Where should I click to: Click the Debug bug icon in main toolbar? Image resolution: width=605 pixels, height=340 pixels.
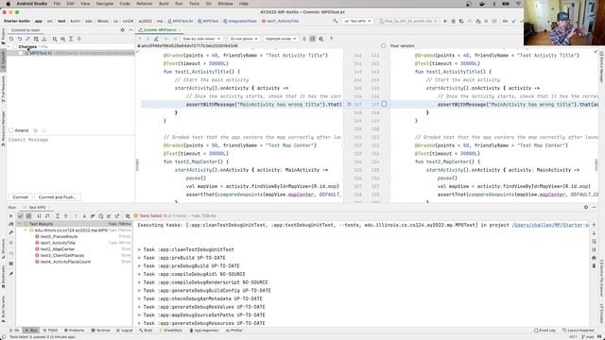click(x=454, y=21)
